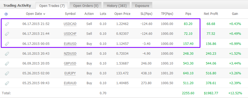Click the help question mark icon
248x98 pixels.
click(6, 14)
